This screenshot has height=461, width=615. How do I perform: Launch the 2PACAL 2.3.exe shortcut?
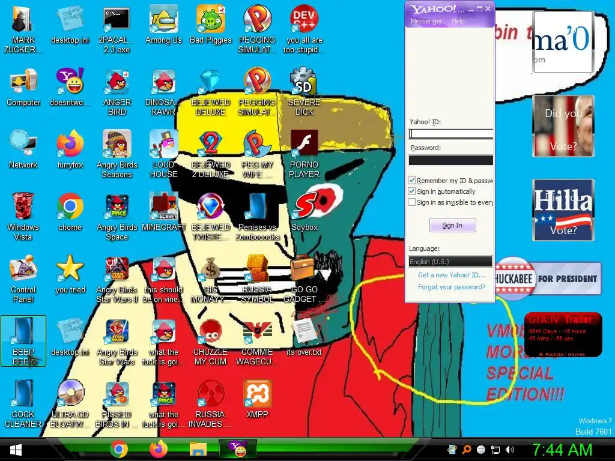click(117, 30)
